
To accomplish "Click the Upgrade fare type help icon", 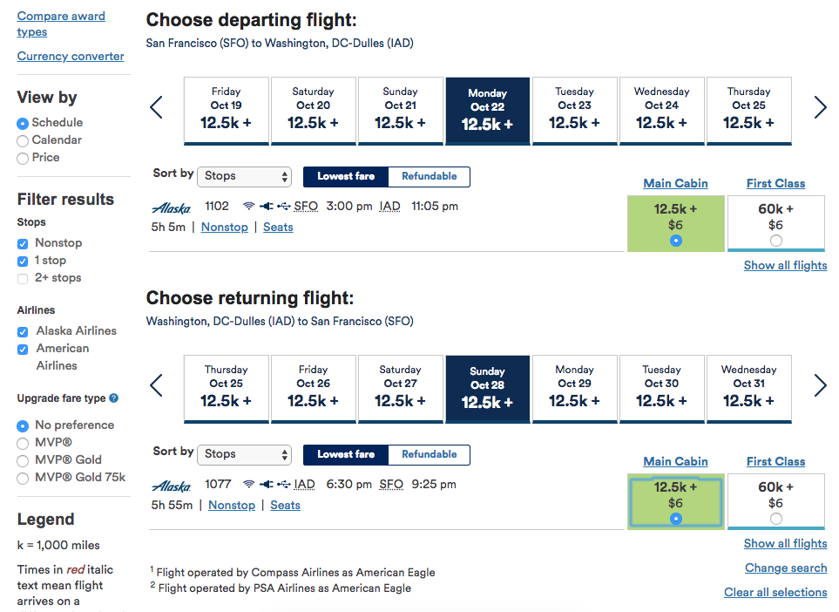I will [114, 398].
